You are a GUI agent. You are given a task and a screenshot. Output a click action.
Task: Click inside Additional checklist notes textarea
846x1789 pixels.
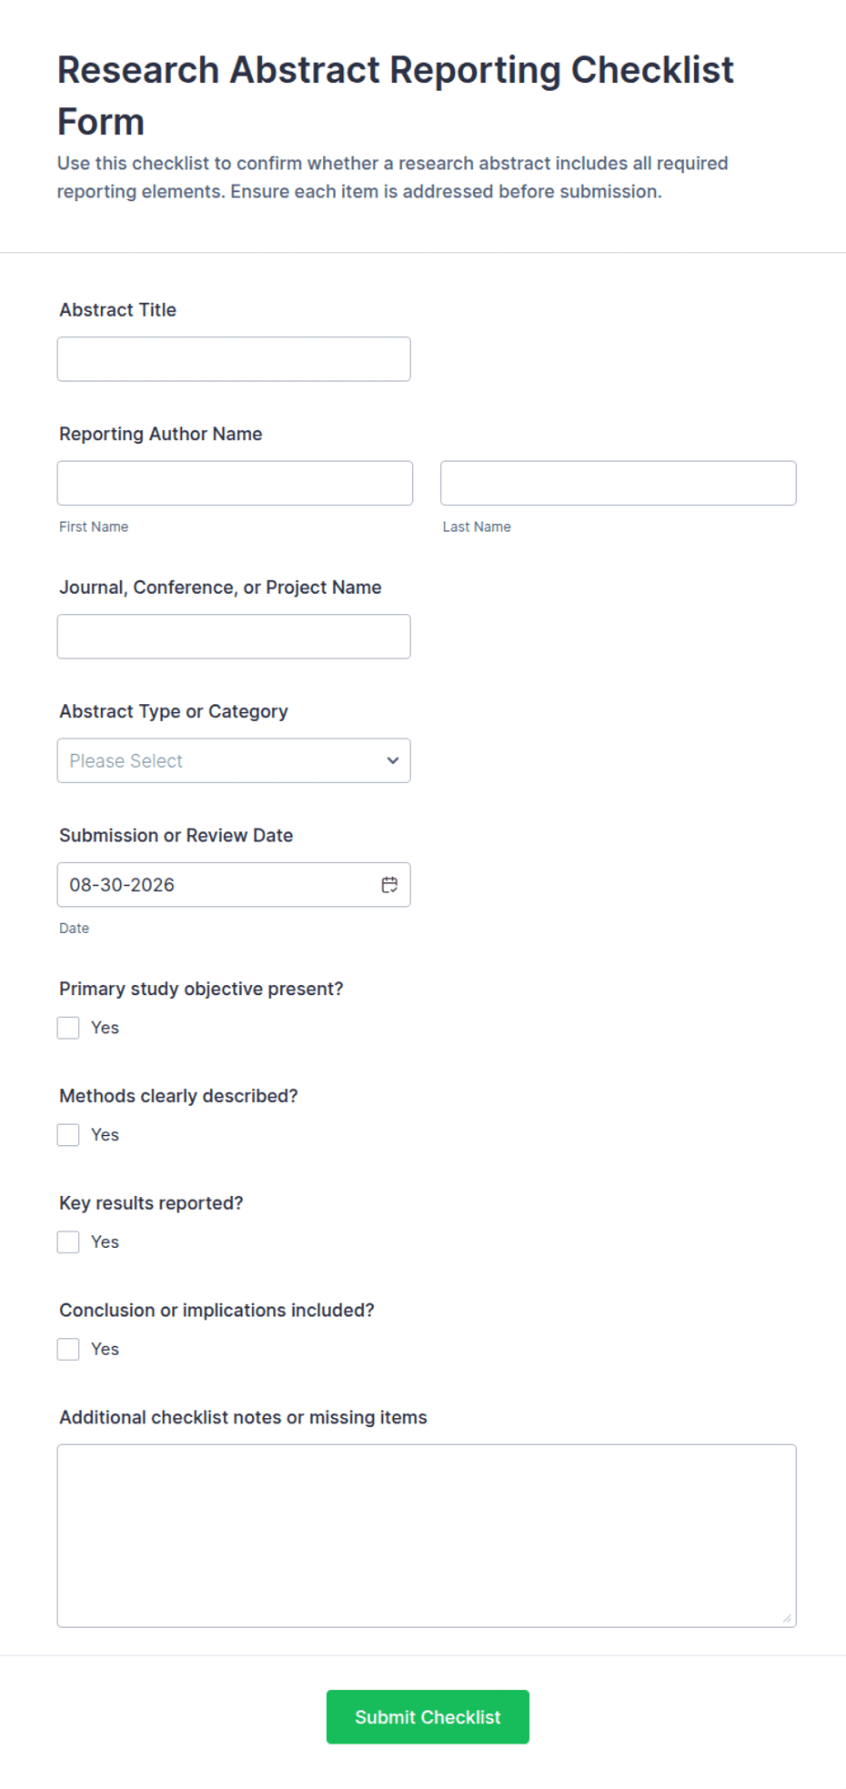pos(427,1536)
